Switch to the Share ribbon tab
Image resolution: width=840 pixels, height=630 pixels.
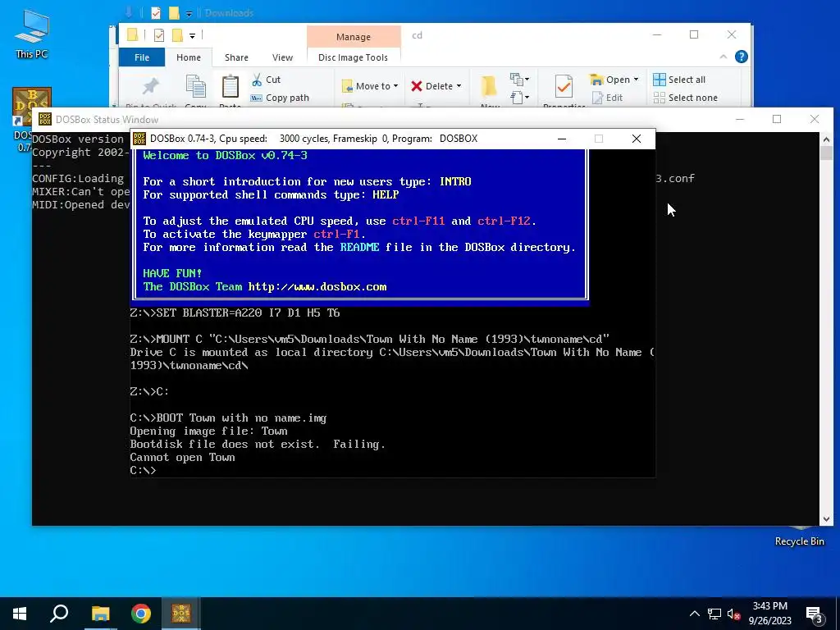coord(236,57)
